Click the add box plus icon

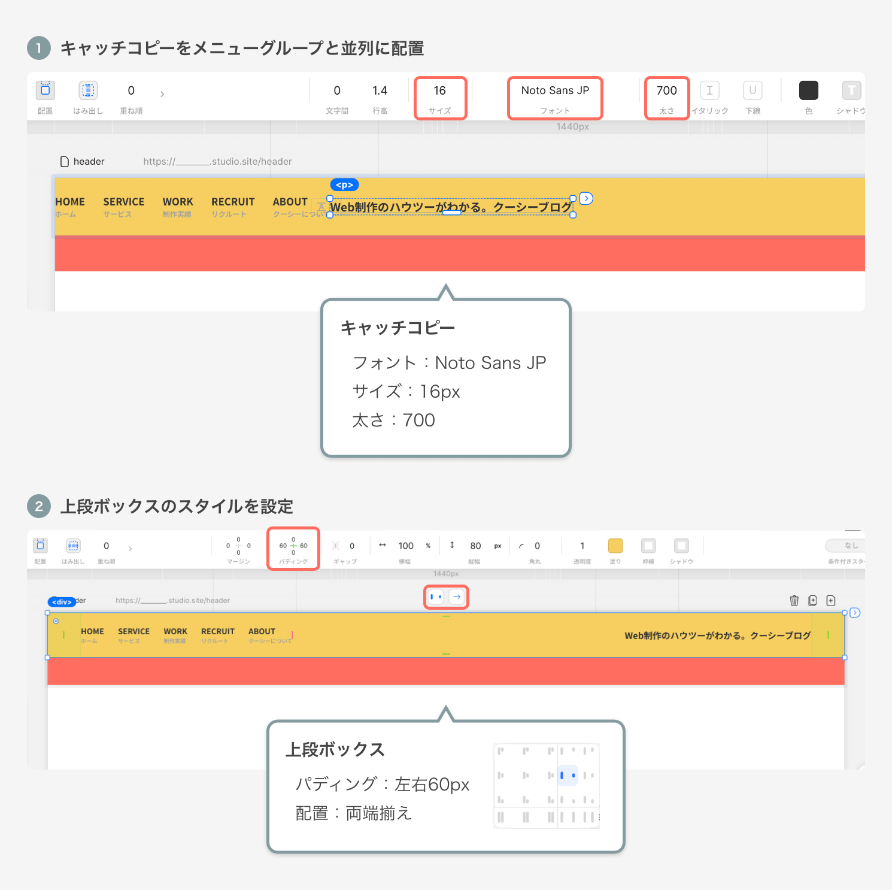click(x=831, y=601)
